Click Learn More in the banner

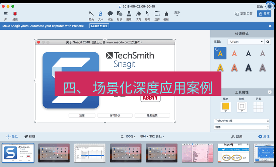point(99,26)
